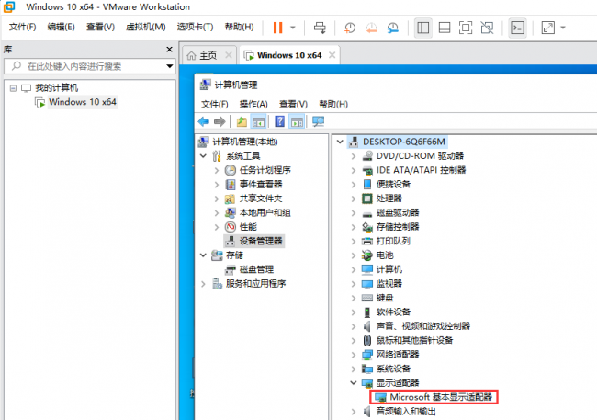Expand 本地用户和组 node
This screenshot has height=420, width=597.
tap(217, 212)
